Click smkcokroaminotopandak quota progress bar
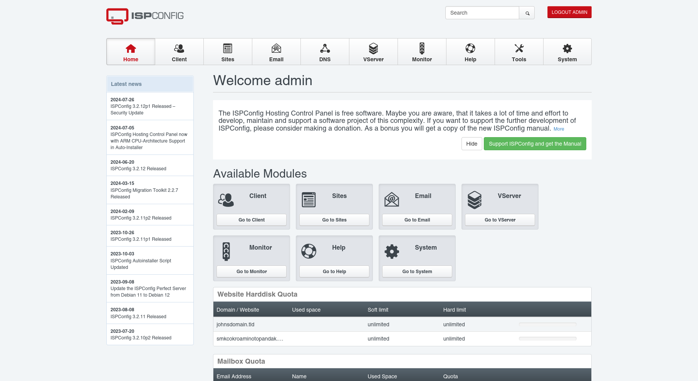 tap(547, 339)
